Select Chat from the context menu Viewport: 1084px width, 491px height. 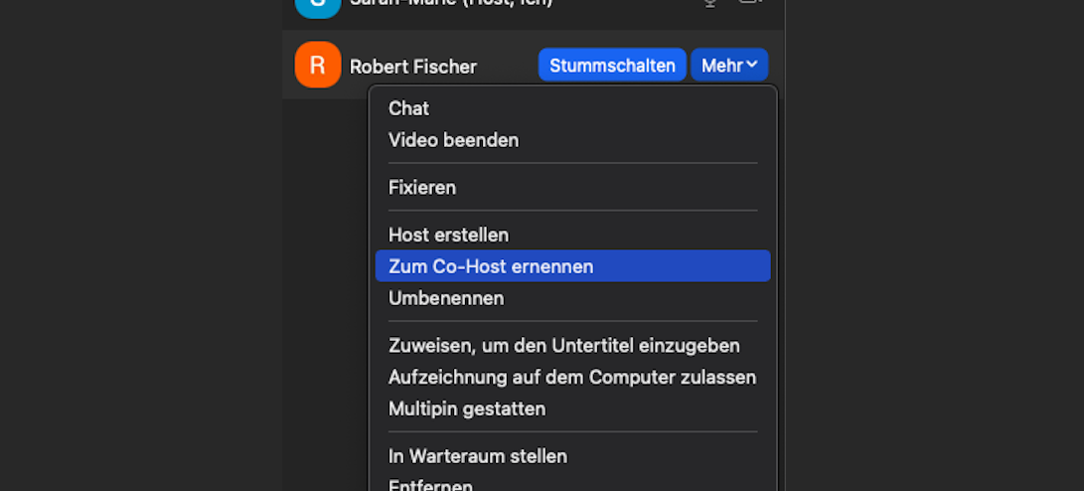[408, 108]
